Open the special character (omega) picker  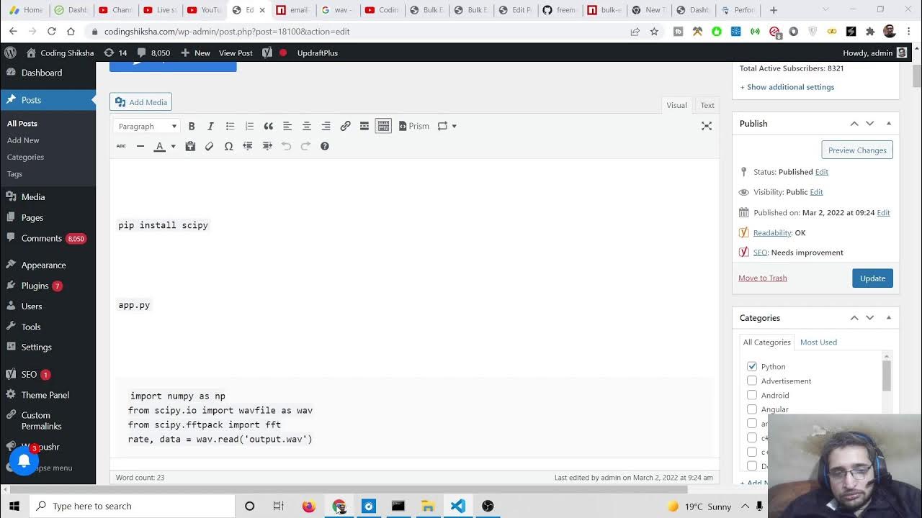[x=228, y=146]
